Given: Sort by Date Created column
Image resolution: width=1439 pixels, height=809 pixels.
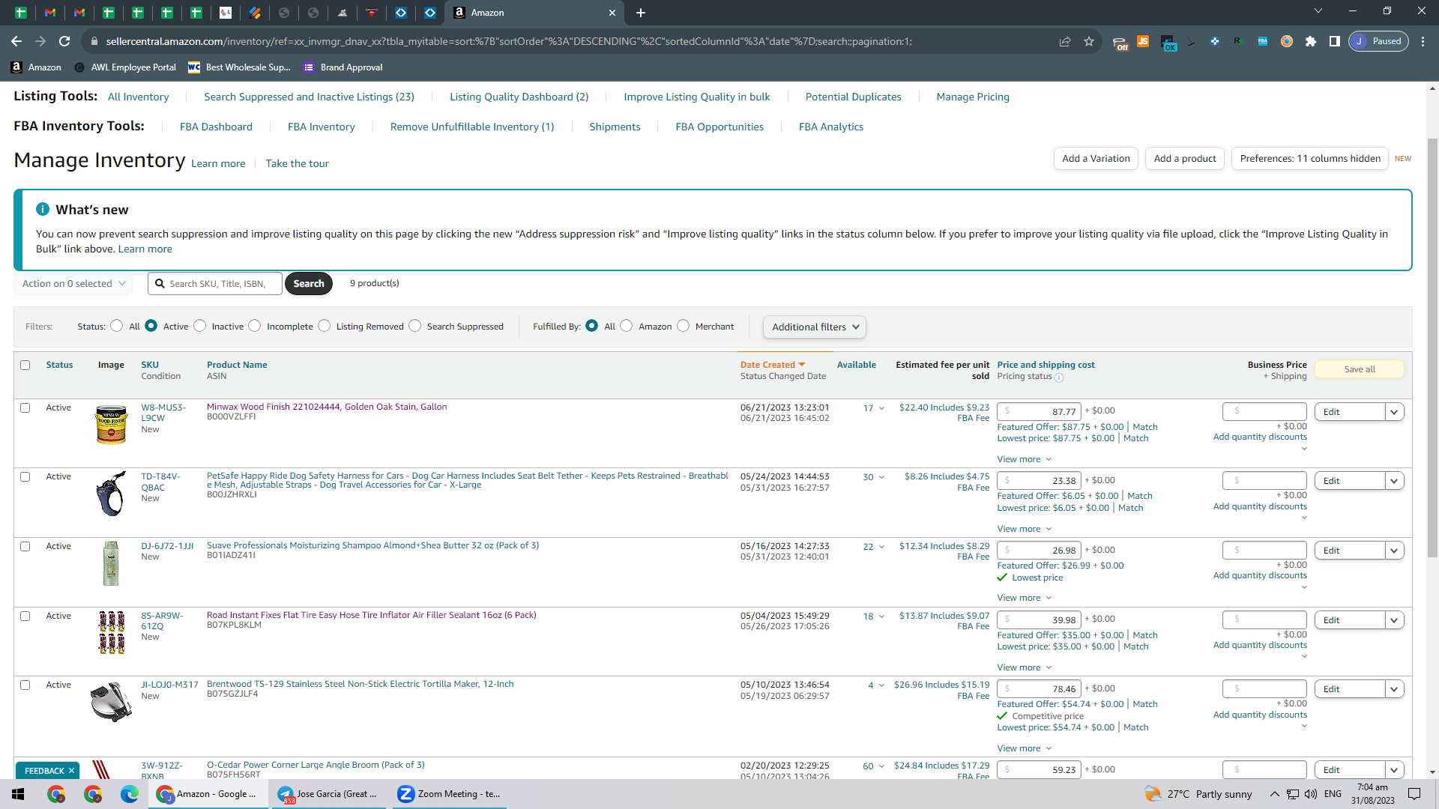Looking at the screenshot, I should [x=773, y=366].
